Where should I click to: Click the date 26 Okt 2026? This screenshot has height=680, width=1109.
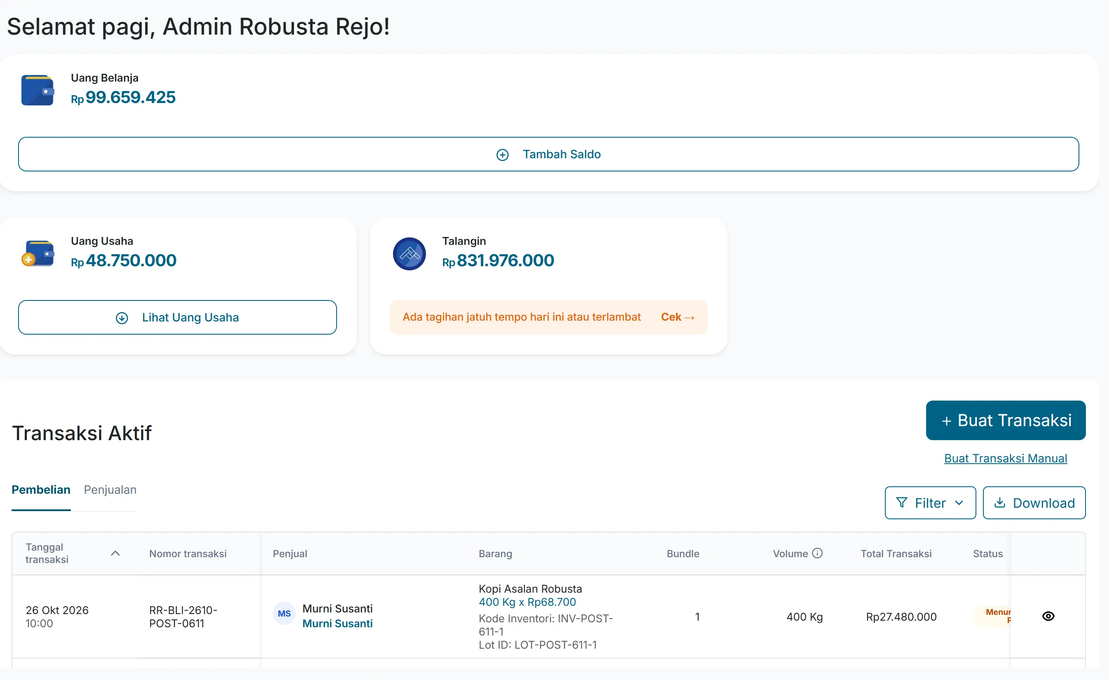click(x=57, y=610)
